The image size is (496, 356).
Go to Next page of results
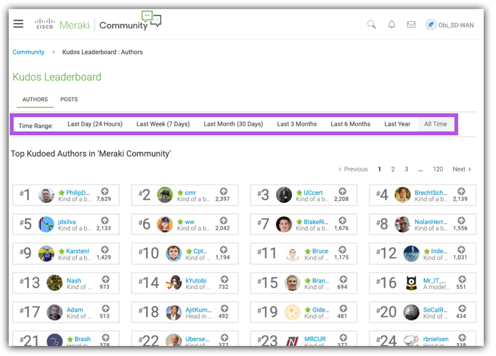pyautogui.click(x=462, y=169)
